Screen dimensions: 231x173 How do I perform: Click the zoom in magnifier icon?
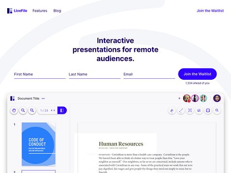(32, 111)
